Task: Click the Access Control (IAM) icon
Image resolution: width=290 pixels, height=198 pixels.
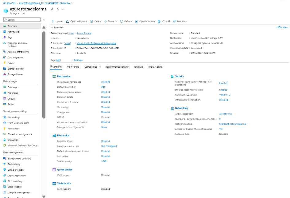Action: pyautogui.click(x=5, y=52)
